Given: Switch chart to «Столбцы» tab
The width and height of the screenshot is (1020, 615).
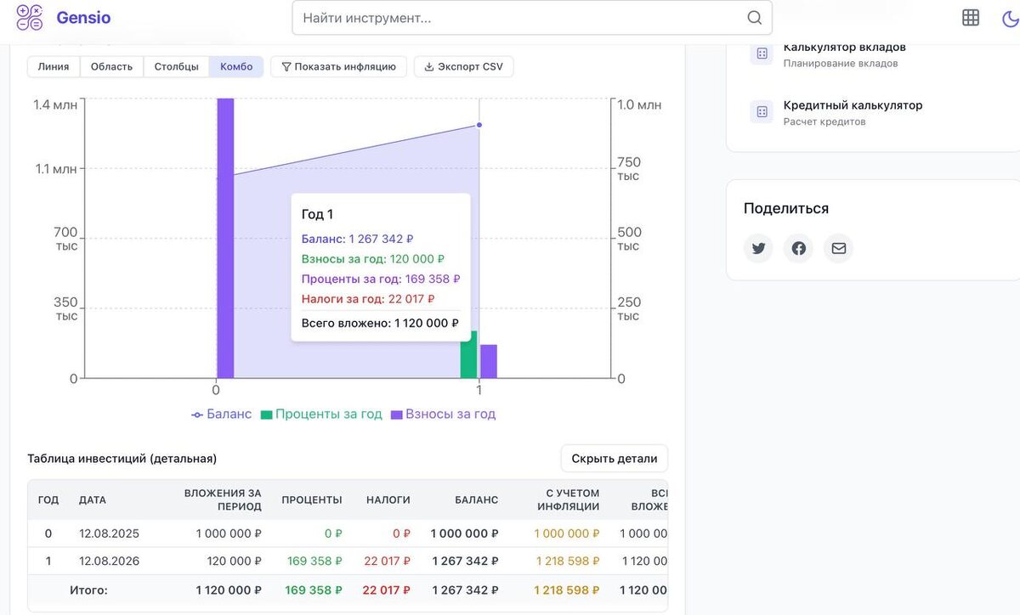Looking at the screenshot, I should 177,66.
